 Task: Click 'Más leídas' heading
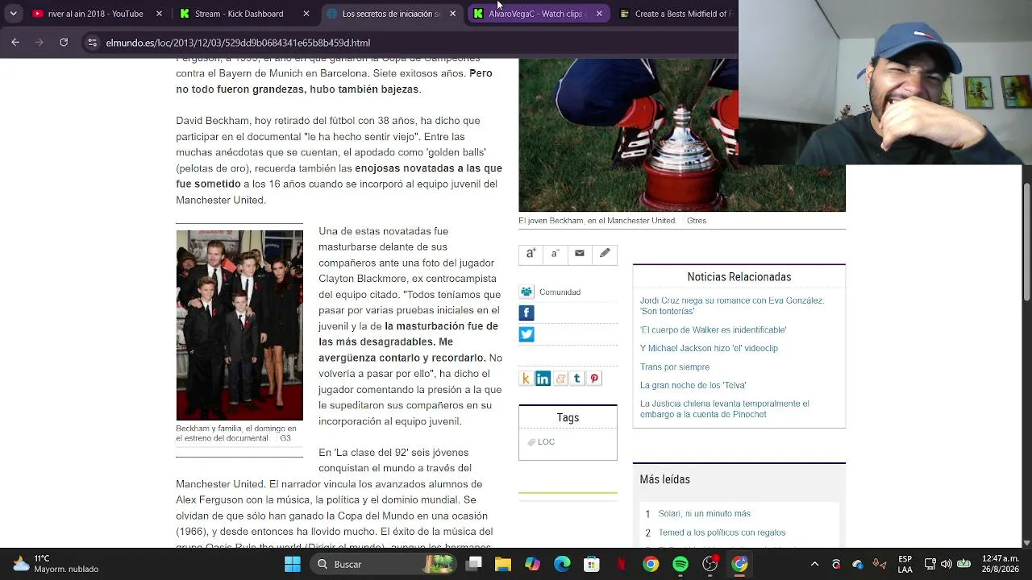click(x=665, y=479)
